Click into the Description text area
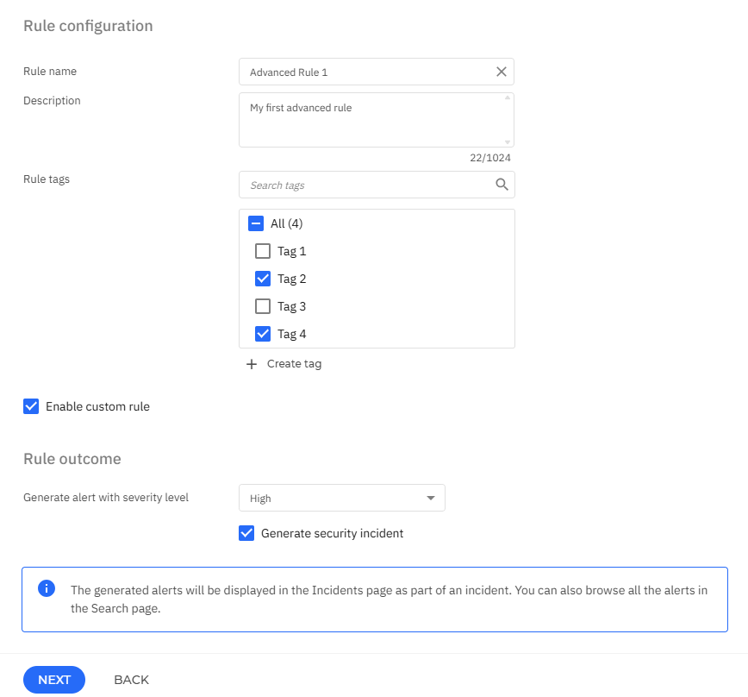Image resolution: width=748 pixels, height=697 pixels. pos(377,120)
